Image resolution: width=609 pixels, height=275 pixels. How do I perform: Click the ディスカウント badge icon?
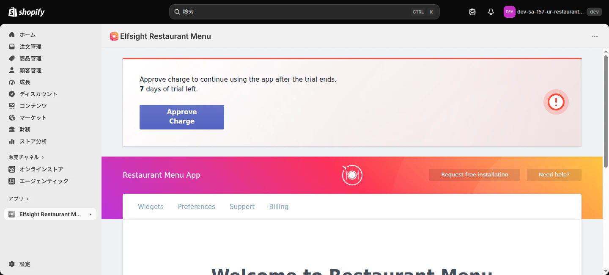[12, 94]
